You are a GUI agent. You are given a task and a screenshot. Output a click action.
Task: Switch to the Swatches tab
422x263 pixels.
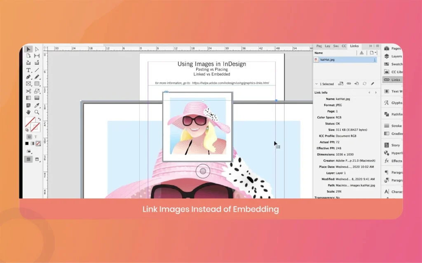pyautogui.click(x=336, y=46)
